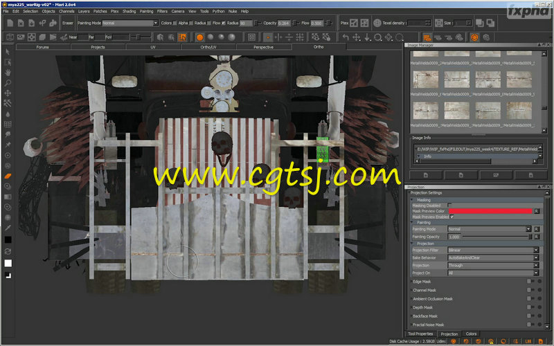Collapse the Masking section expander
The width and height of the screenshot is (554, 346).
click(413, 200)
